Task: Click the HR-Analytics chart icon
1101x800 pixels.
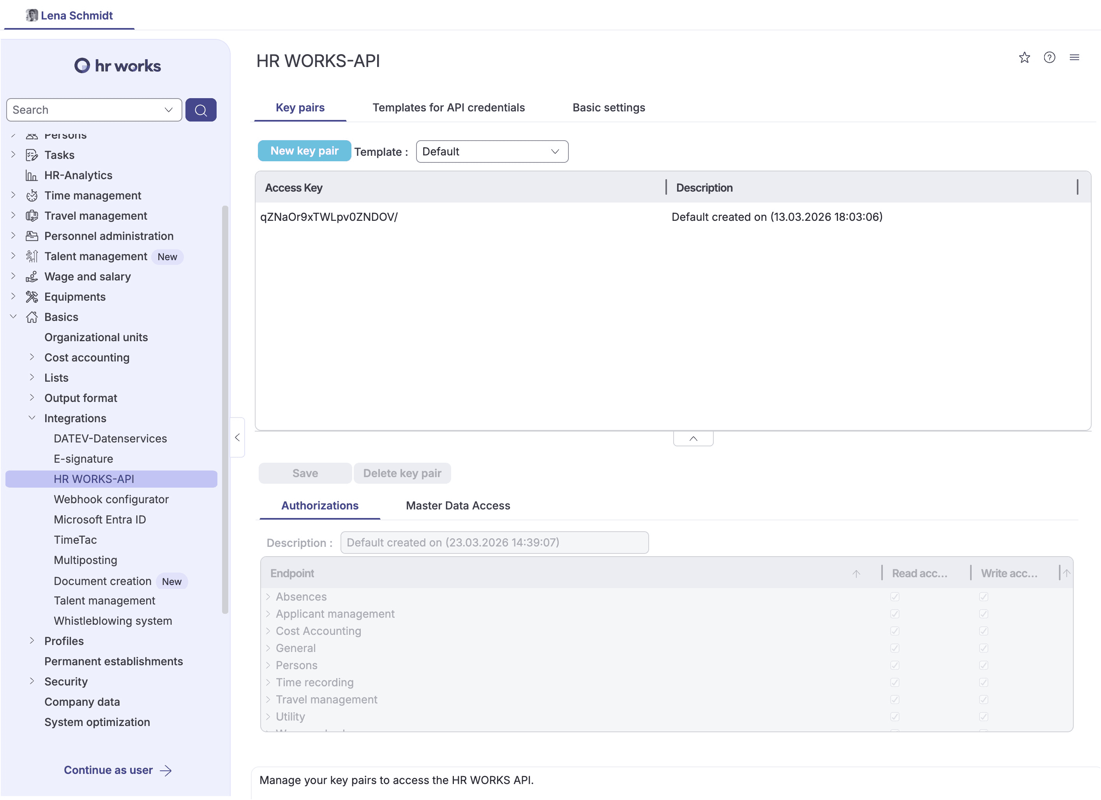Action: (32, 176)
